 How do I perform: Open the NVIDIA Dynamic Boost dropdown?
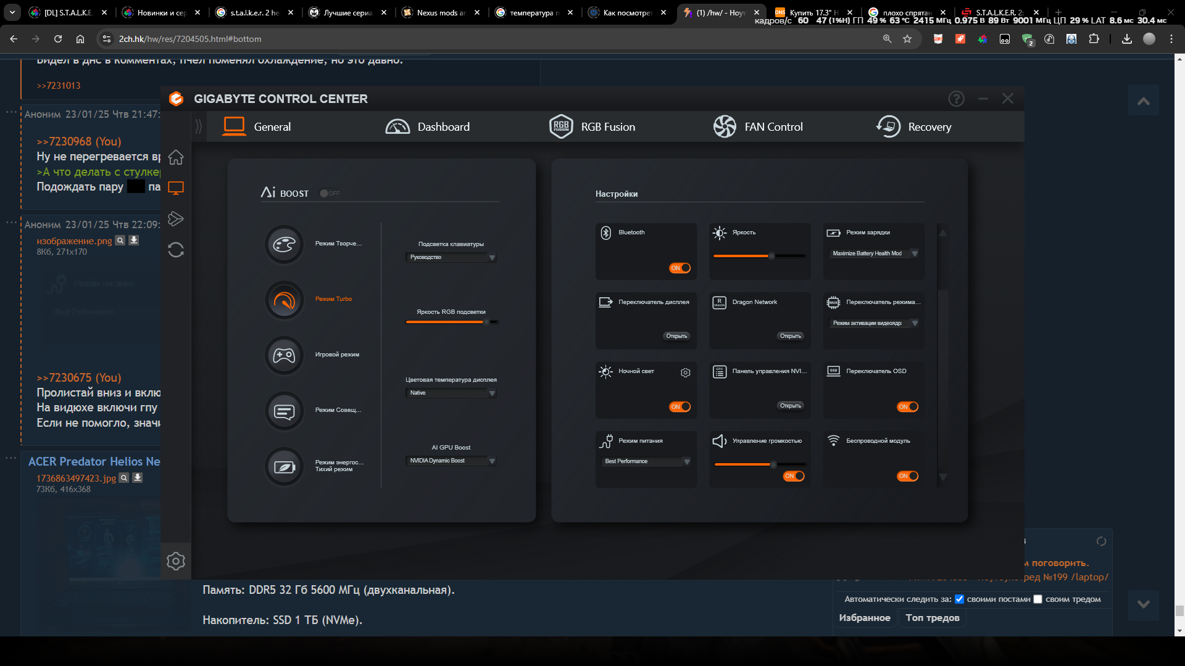pos(451,461)
